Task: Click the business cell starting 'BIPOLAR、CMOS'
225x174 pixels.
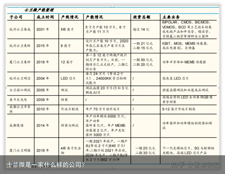Action: point(187,29)
